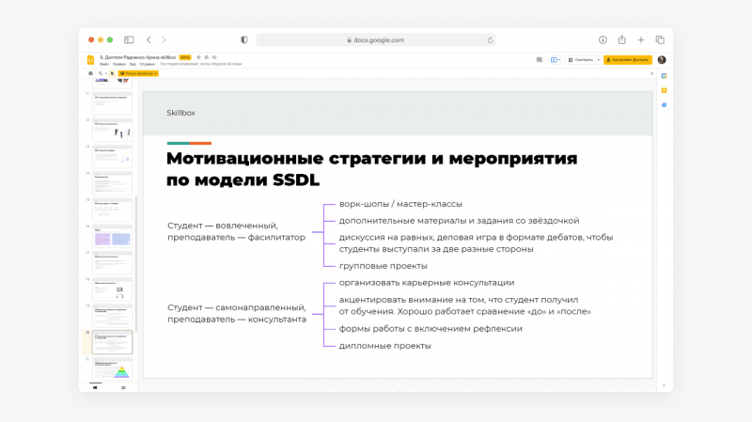Viewport: 752px width, 422px height.
Task: Start slideshow with Смотреть button
Action: tap(581, 60)
